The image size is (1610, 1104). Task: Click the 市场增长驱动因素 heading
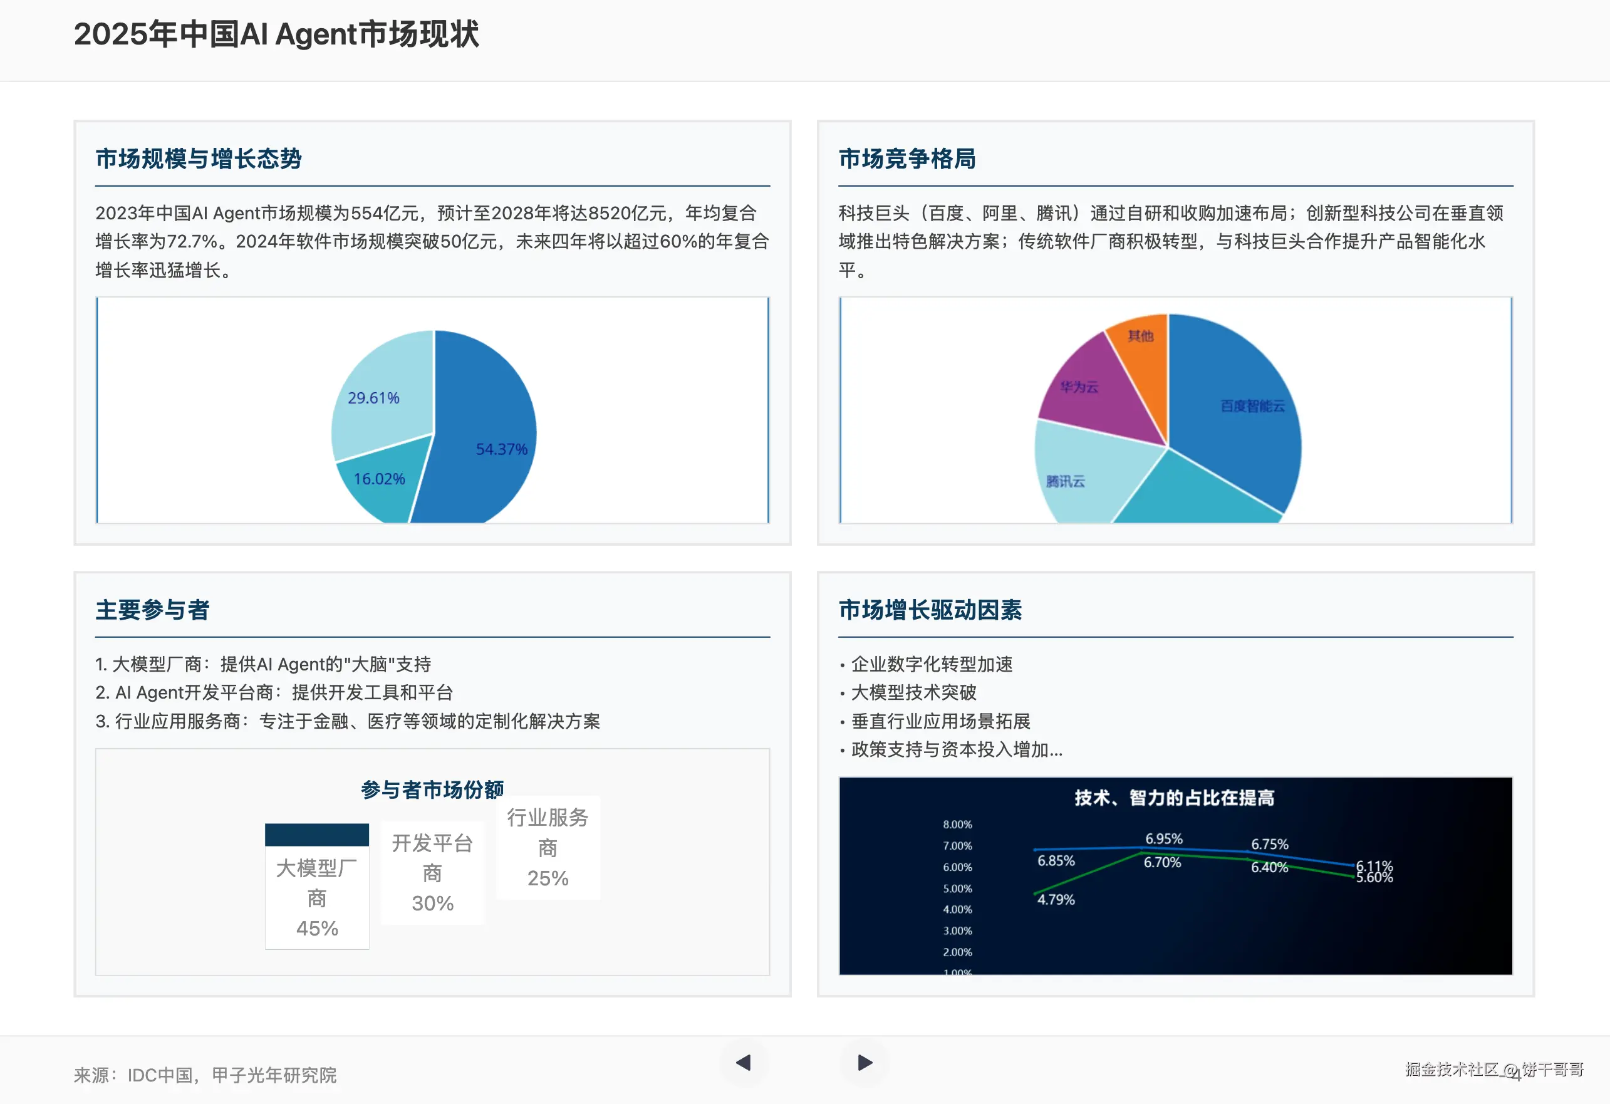tap(930, 610)
